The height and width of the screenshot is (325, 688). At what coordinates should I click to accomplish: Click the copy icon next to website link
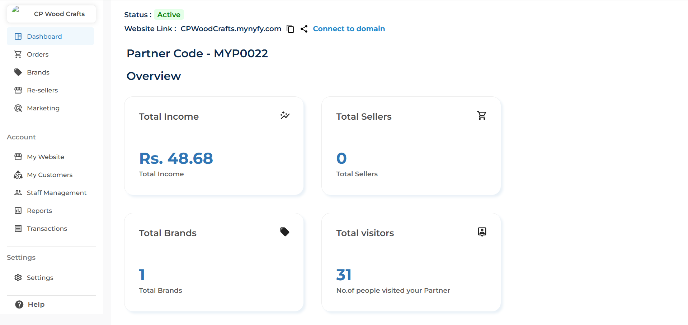(290, 29)
